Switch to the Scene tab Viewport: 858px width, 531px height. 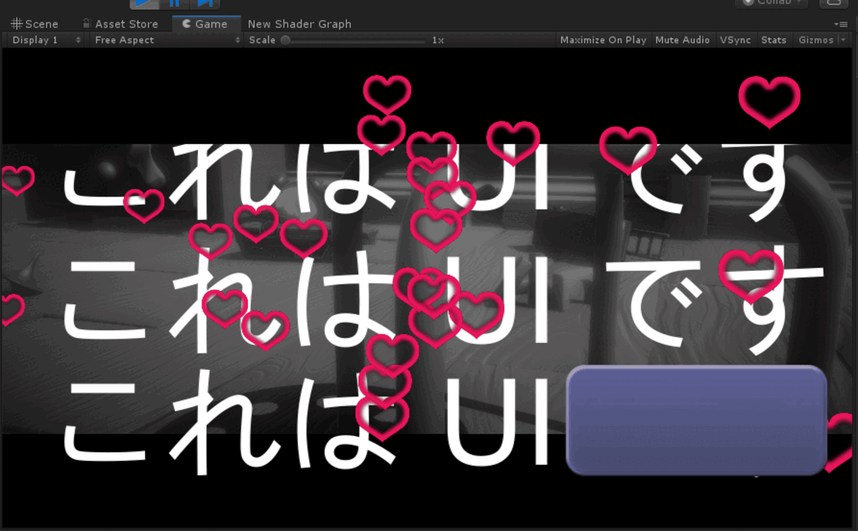(x=35, y=24)
